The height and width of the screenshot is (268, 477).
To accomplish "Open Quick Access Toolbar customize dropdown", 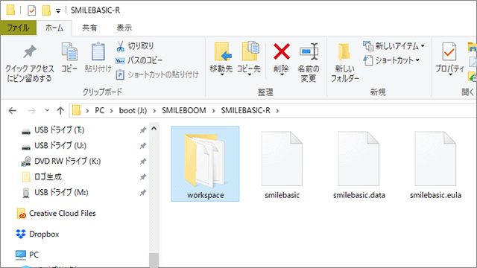I will pos(58,11).
